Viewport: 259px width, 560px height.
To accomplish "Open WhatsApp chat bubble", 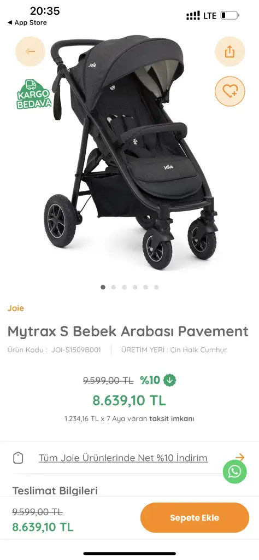I will pyautogui.click(x=235, y=472).
